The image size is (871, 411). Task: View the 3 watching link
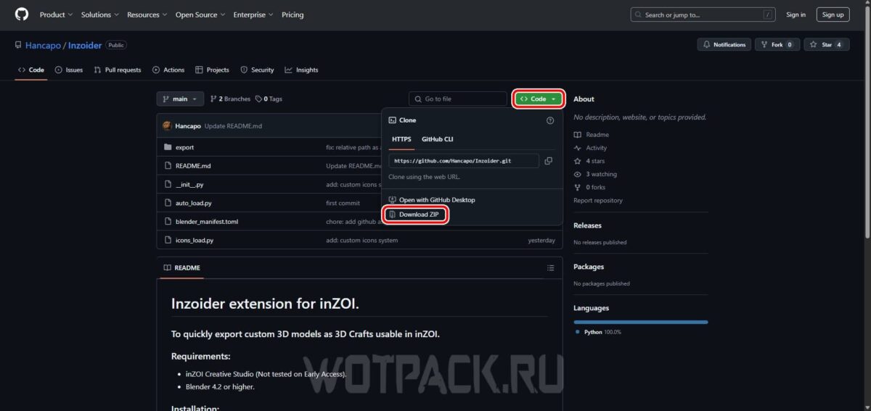click(595, 174)
